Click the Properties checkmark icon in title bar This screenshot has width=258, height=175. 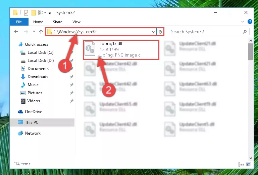[x=26, y=13]
